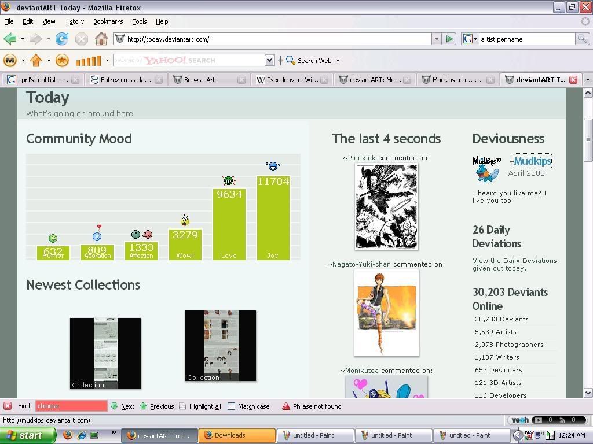Open the Downloads taskbar window
This screenshot has width=593, height=444.
point(237,435)
